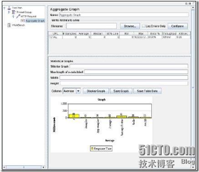Click the KB/sec column header
This screenshot has height=172, width=199.
click(183, 34)
